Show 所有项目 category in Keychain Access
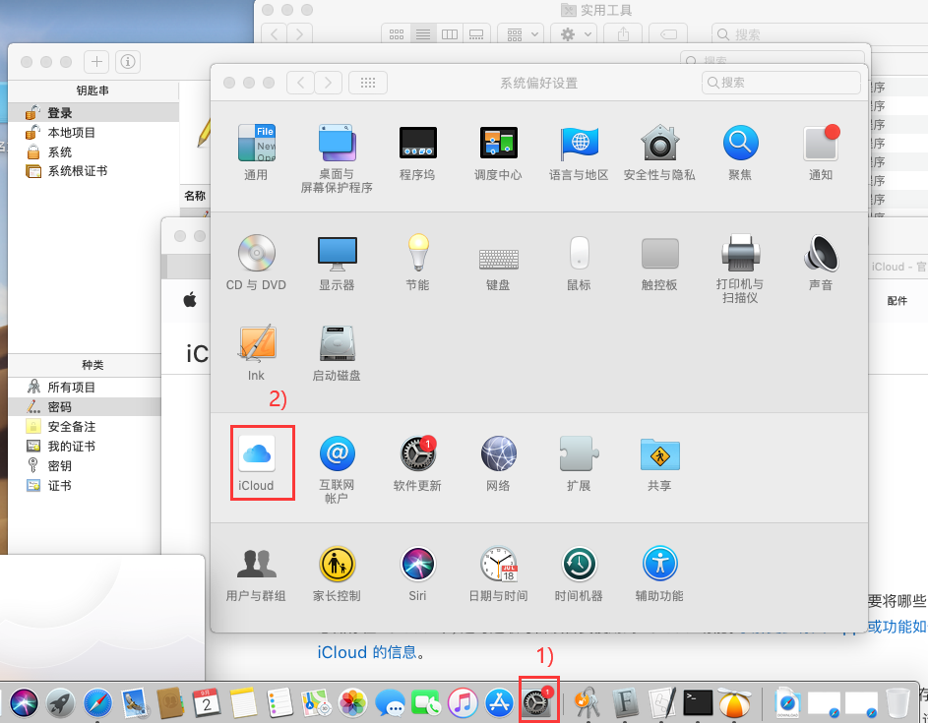This screenshot has width=928, height=723. (x=85, y=387)
